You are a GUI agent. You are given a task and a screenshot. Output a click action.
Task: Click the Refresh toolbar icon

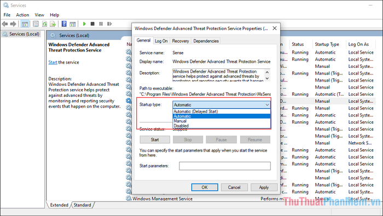pos(44,24)
